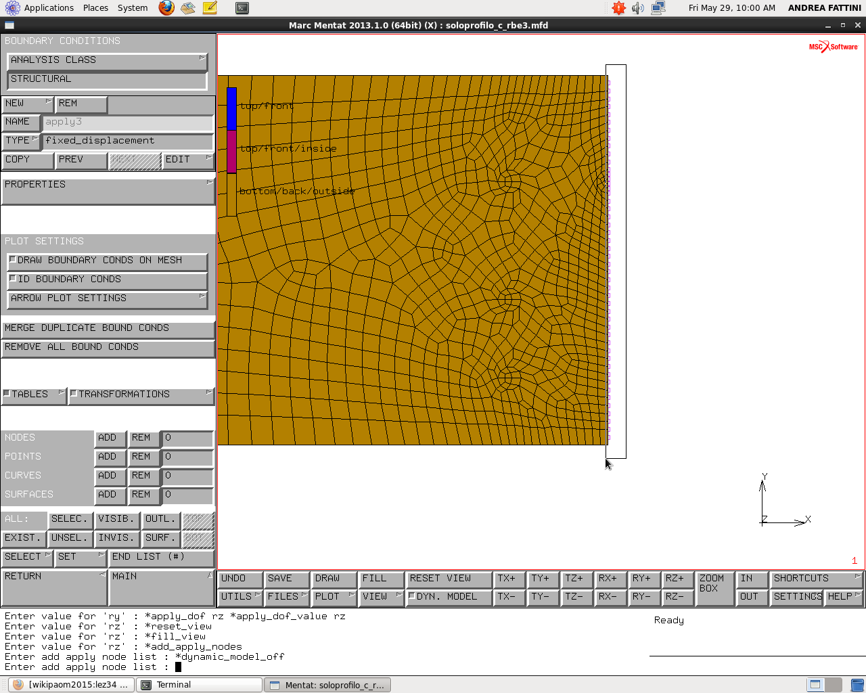
Task: Open the network connection icon
Action: tap(658, 8)
